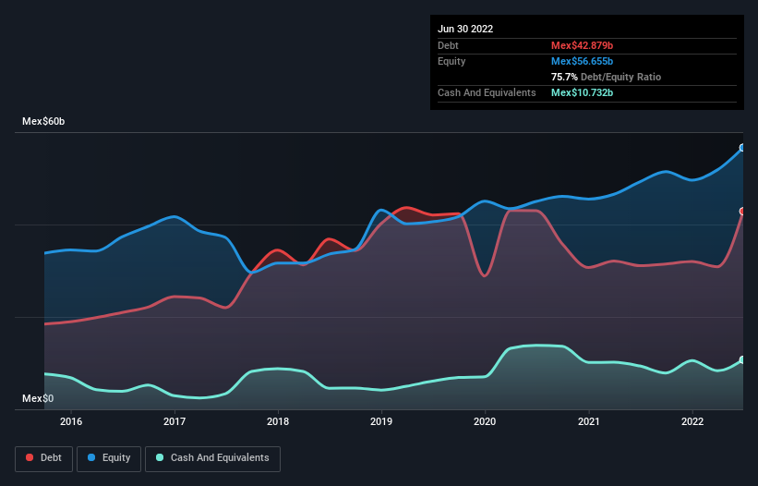Click the Mex$56.655b equity value
Viewport: 758px width, 486px height.
582,61
